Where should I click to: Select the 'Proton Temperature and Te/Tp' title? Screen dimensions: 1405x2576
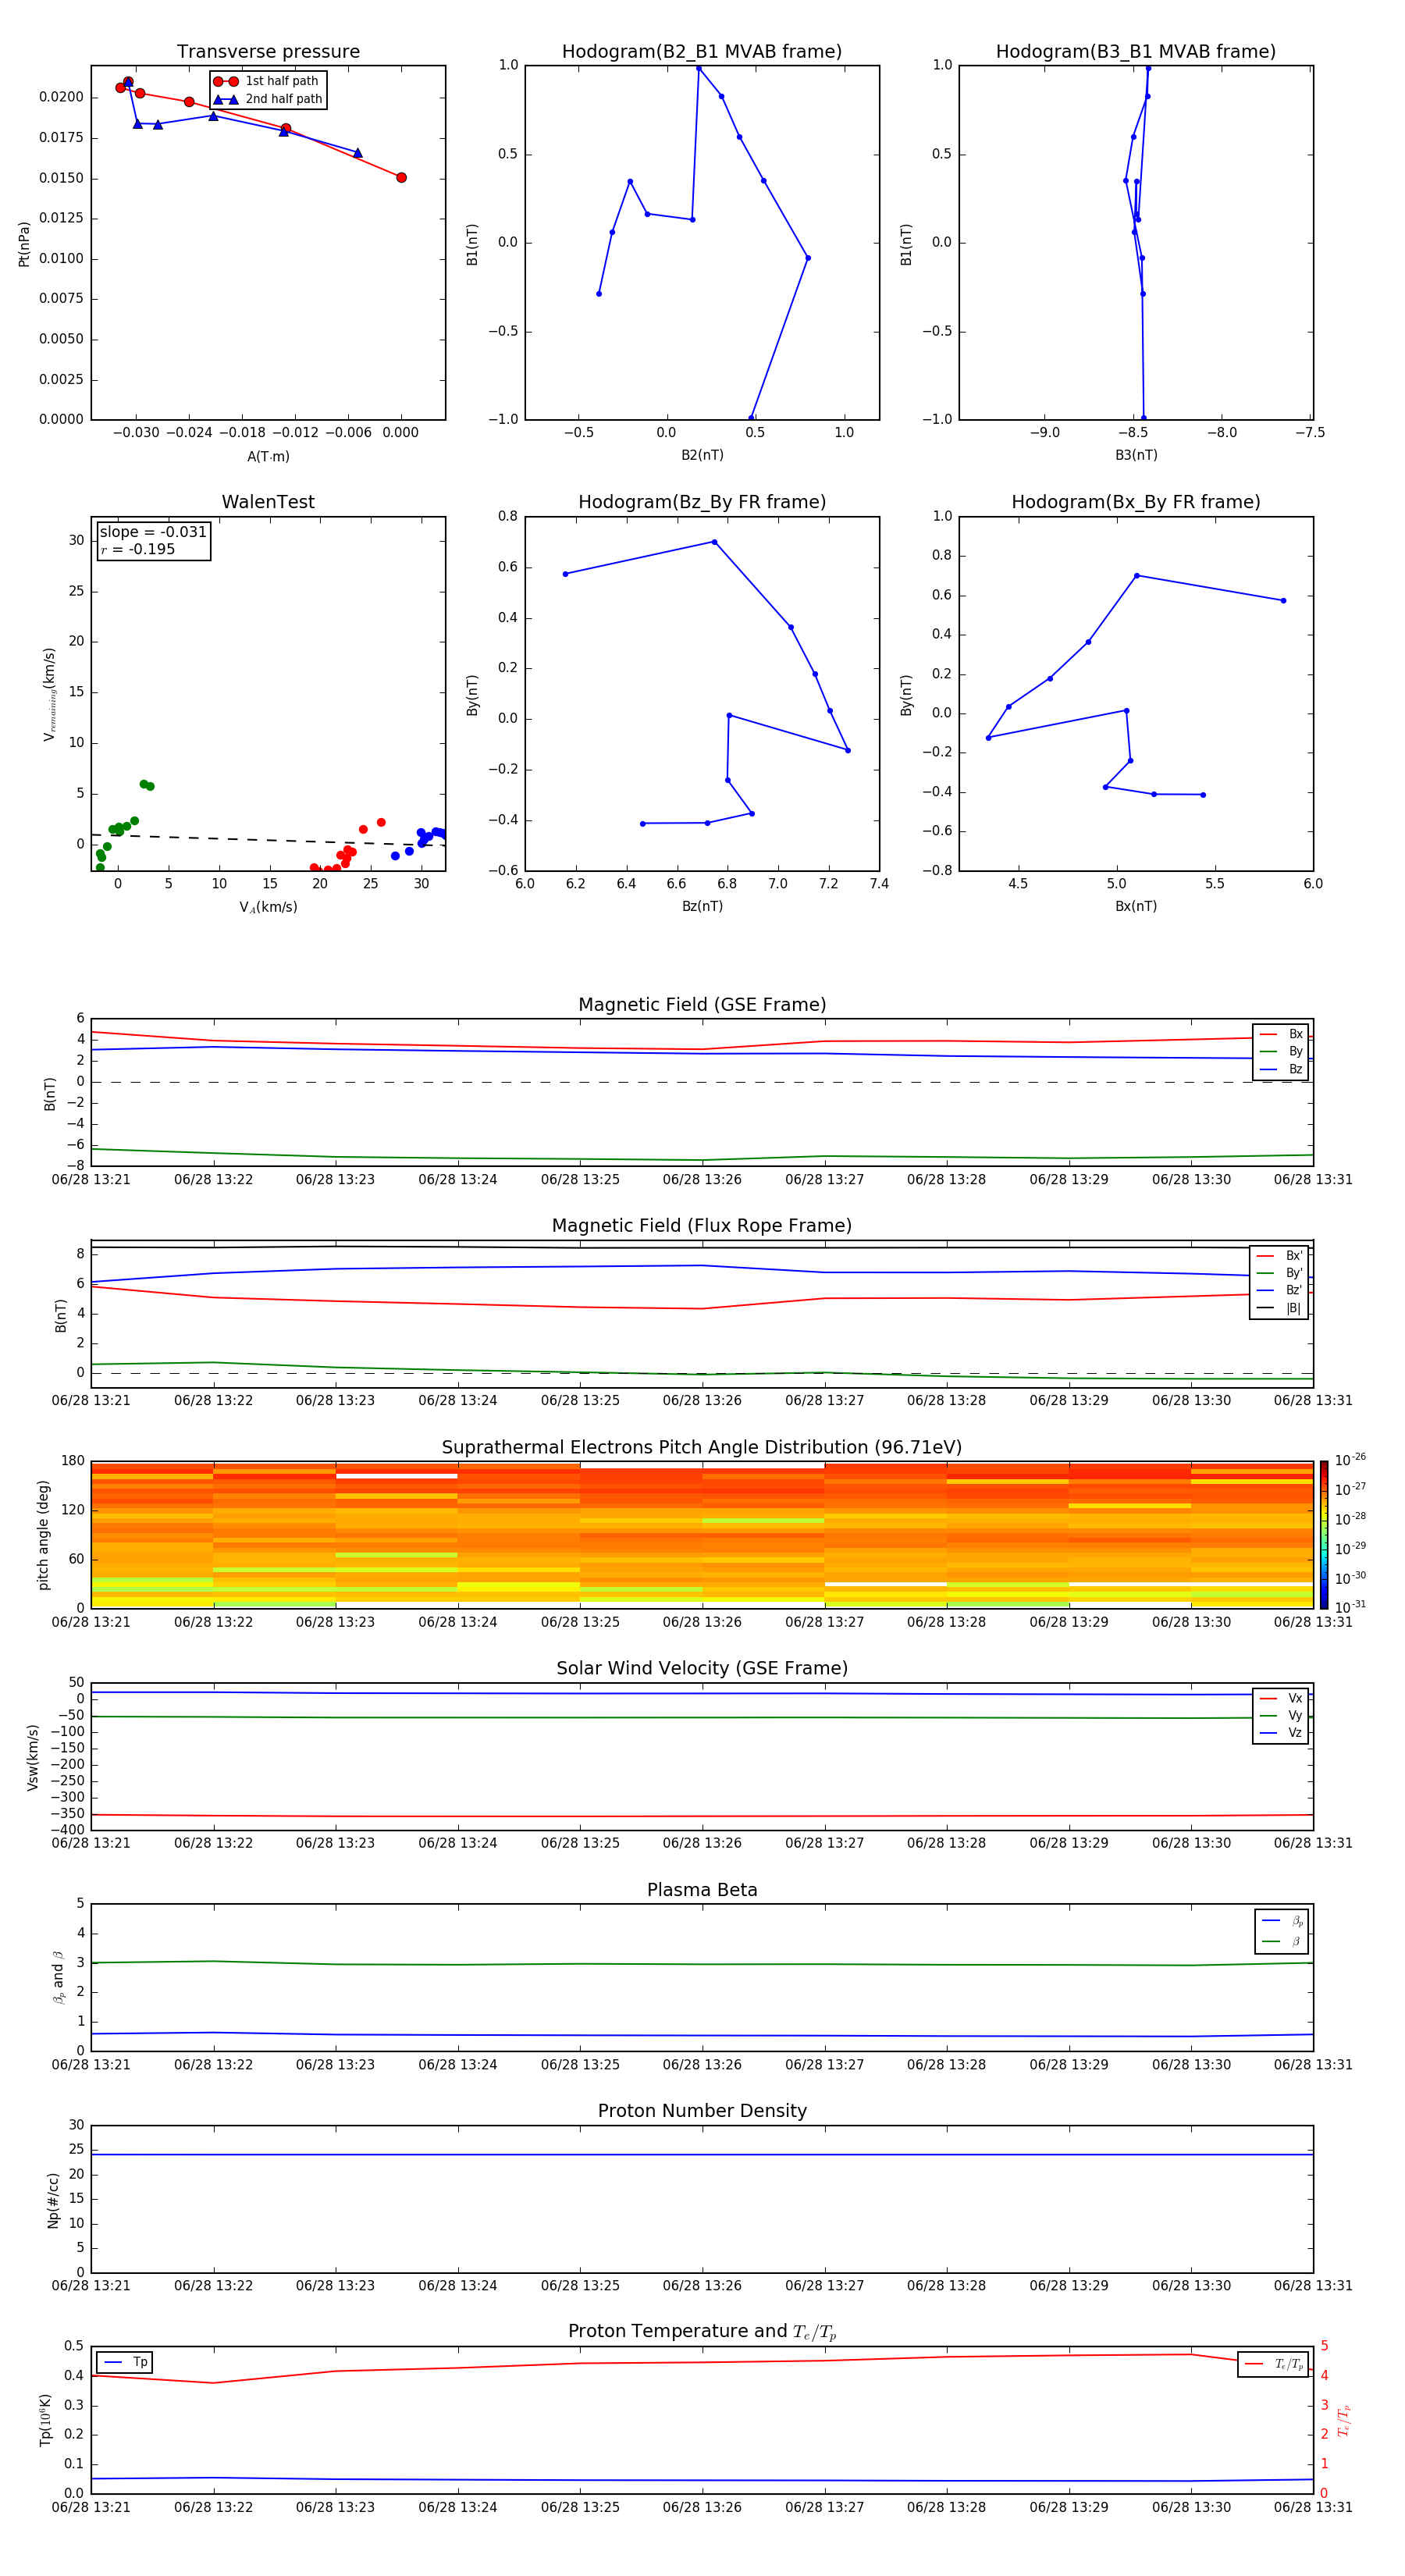point(702,2332)
